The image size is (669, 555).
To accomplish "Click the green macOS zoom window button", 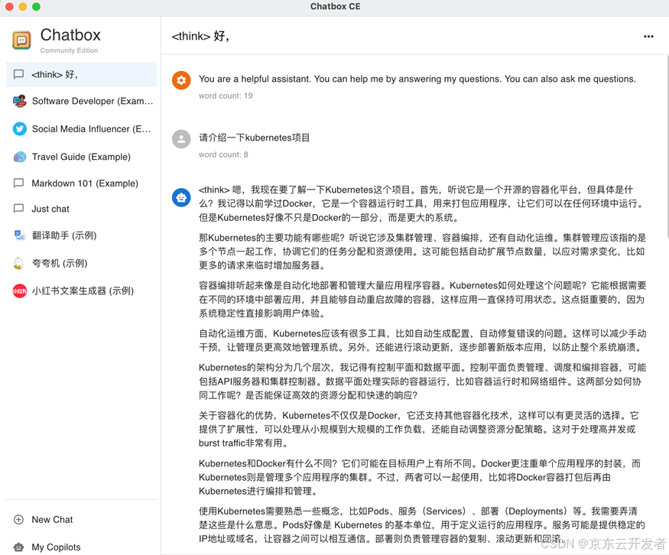I will click(36, 6).
